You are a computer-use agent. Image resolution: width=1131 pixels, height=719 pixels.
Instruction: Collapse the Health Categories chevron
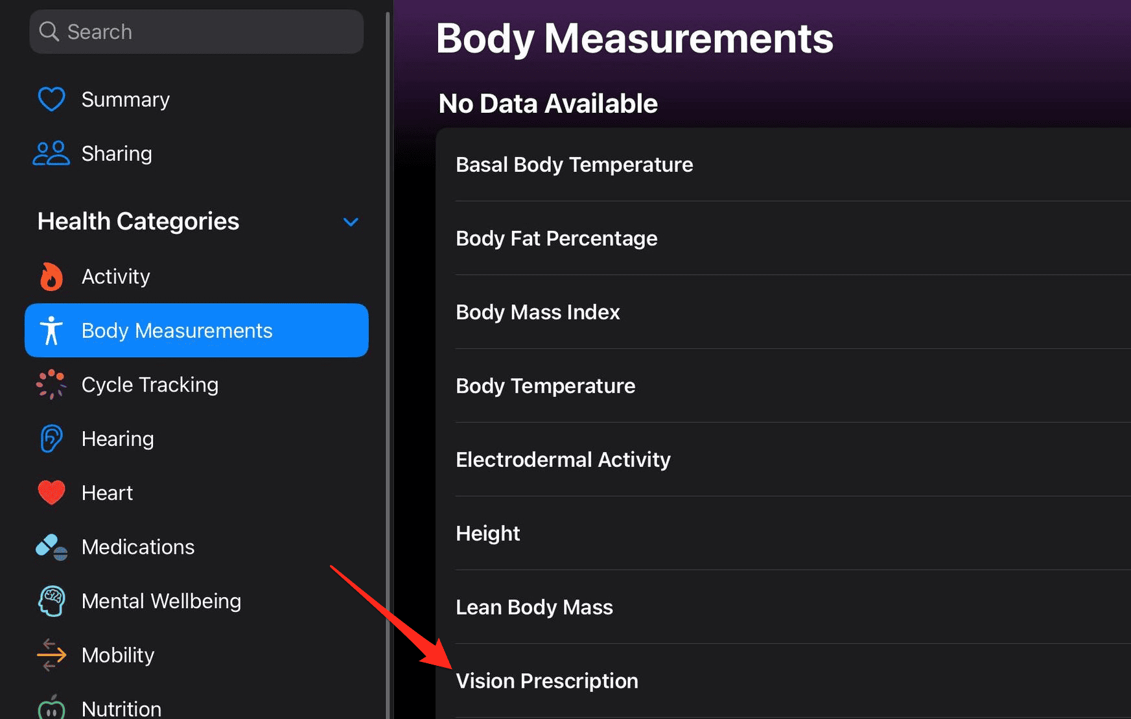click(351, 222)
